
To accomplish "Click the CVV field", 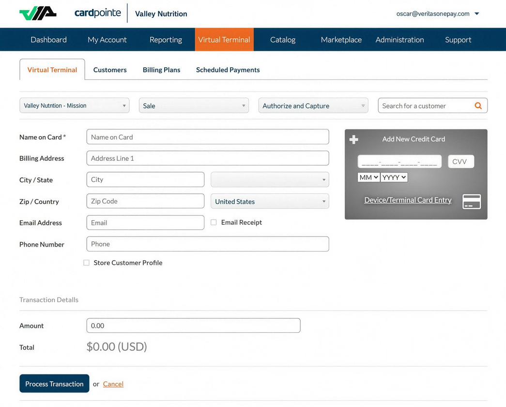I will click(461, 161).
